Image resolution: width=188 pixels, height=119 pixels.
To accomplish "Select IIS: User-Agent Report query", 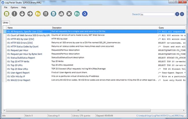I will (18, 73).
